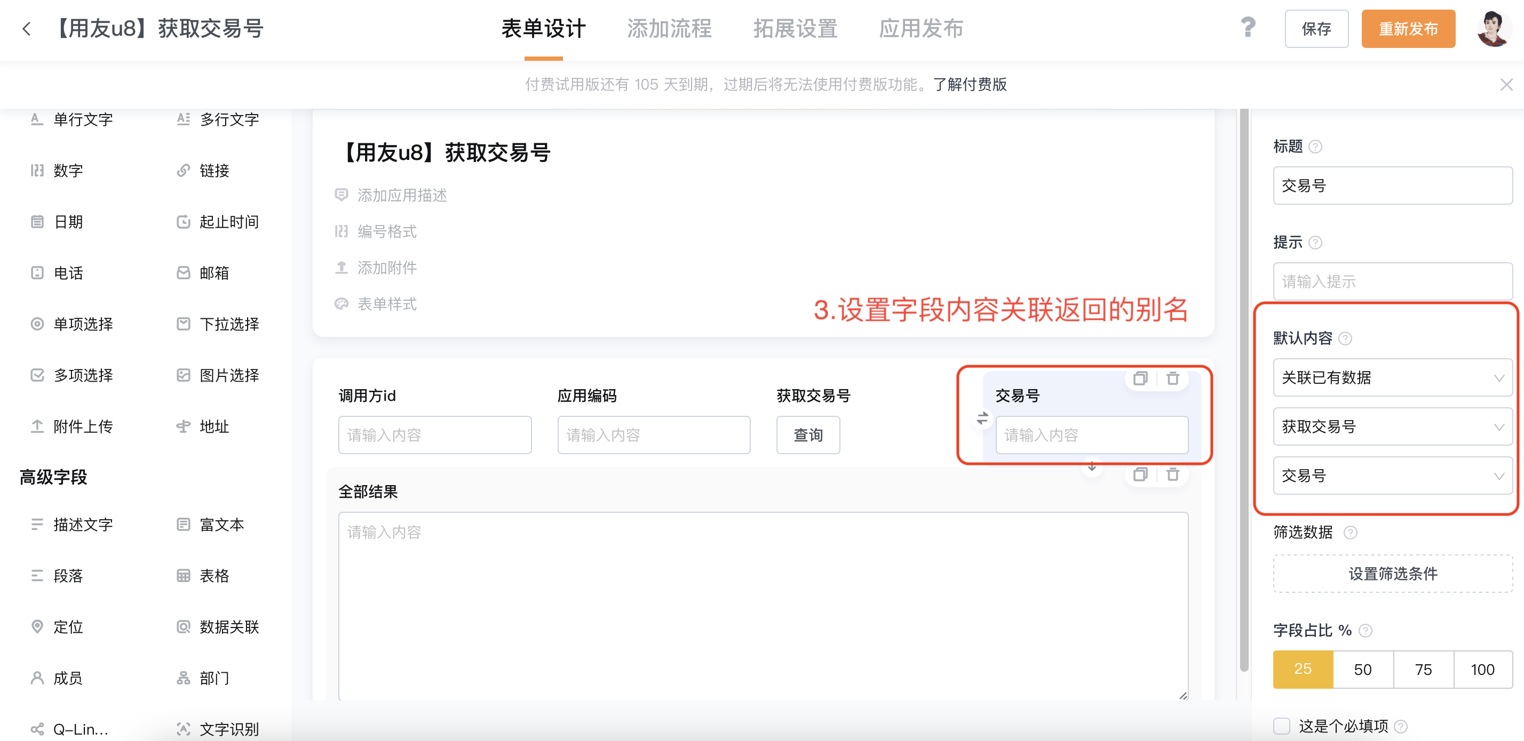Add a 下拉选择 field
This screenshot has width=1524, height=741.
click(218, 324)
